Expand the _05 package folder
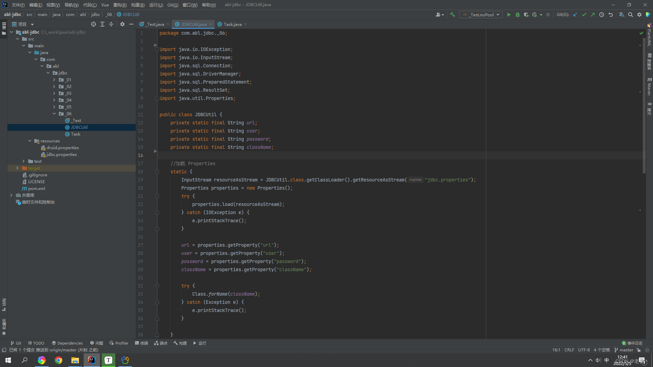The image size is (653, 367). 54,107
